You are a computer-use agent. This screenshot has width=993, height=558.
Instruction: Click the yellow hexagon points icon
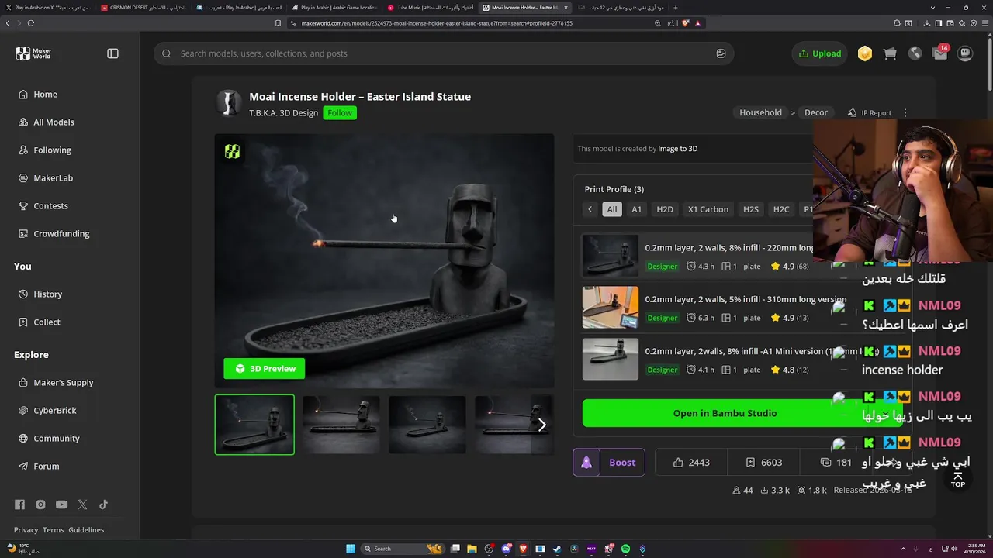(x=865, y=53)
